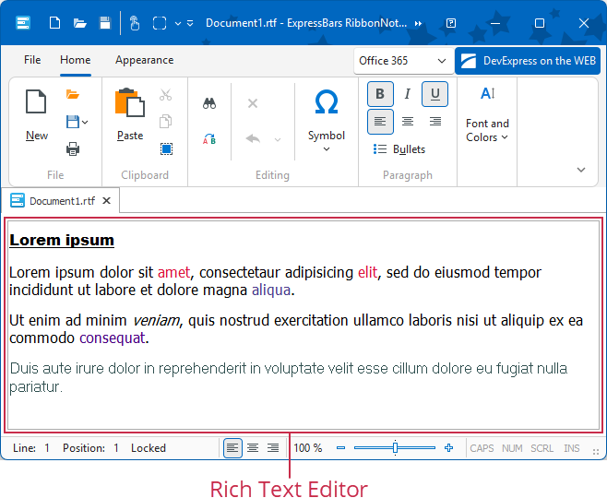Click the Locked status indicator

(x=149, y=448)
